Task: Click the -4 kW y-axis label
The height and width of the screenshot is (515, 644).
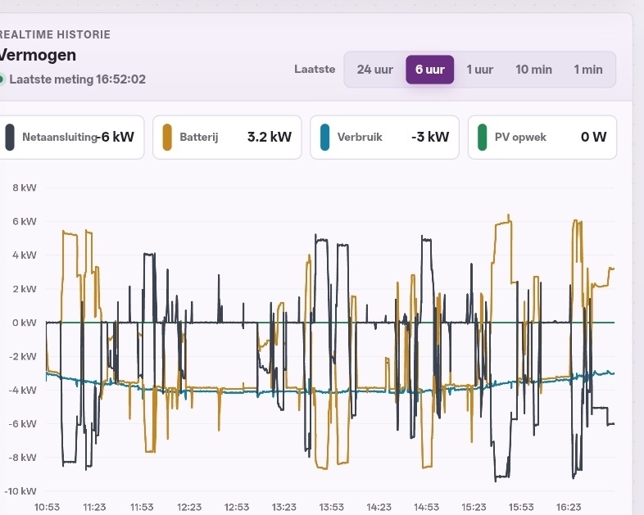Action: [22, 390]
